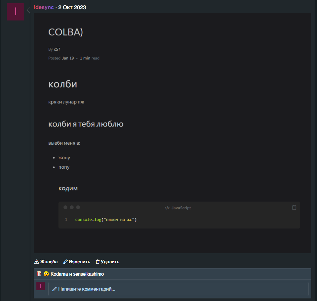Click the post date 2 Окт 2023

click(x=72, y=7)
